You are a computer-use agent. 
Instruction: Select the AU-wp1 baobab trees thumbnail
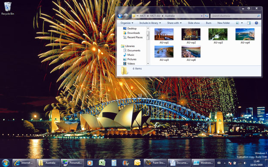[164, 34]
